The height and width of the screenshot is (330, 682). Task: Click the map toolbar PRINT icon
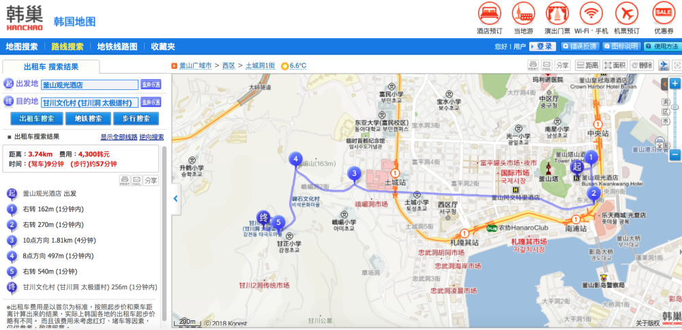coord(533,65)
